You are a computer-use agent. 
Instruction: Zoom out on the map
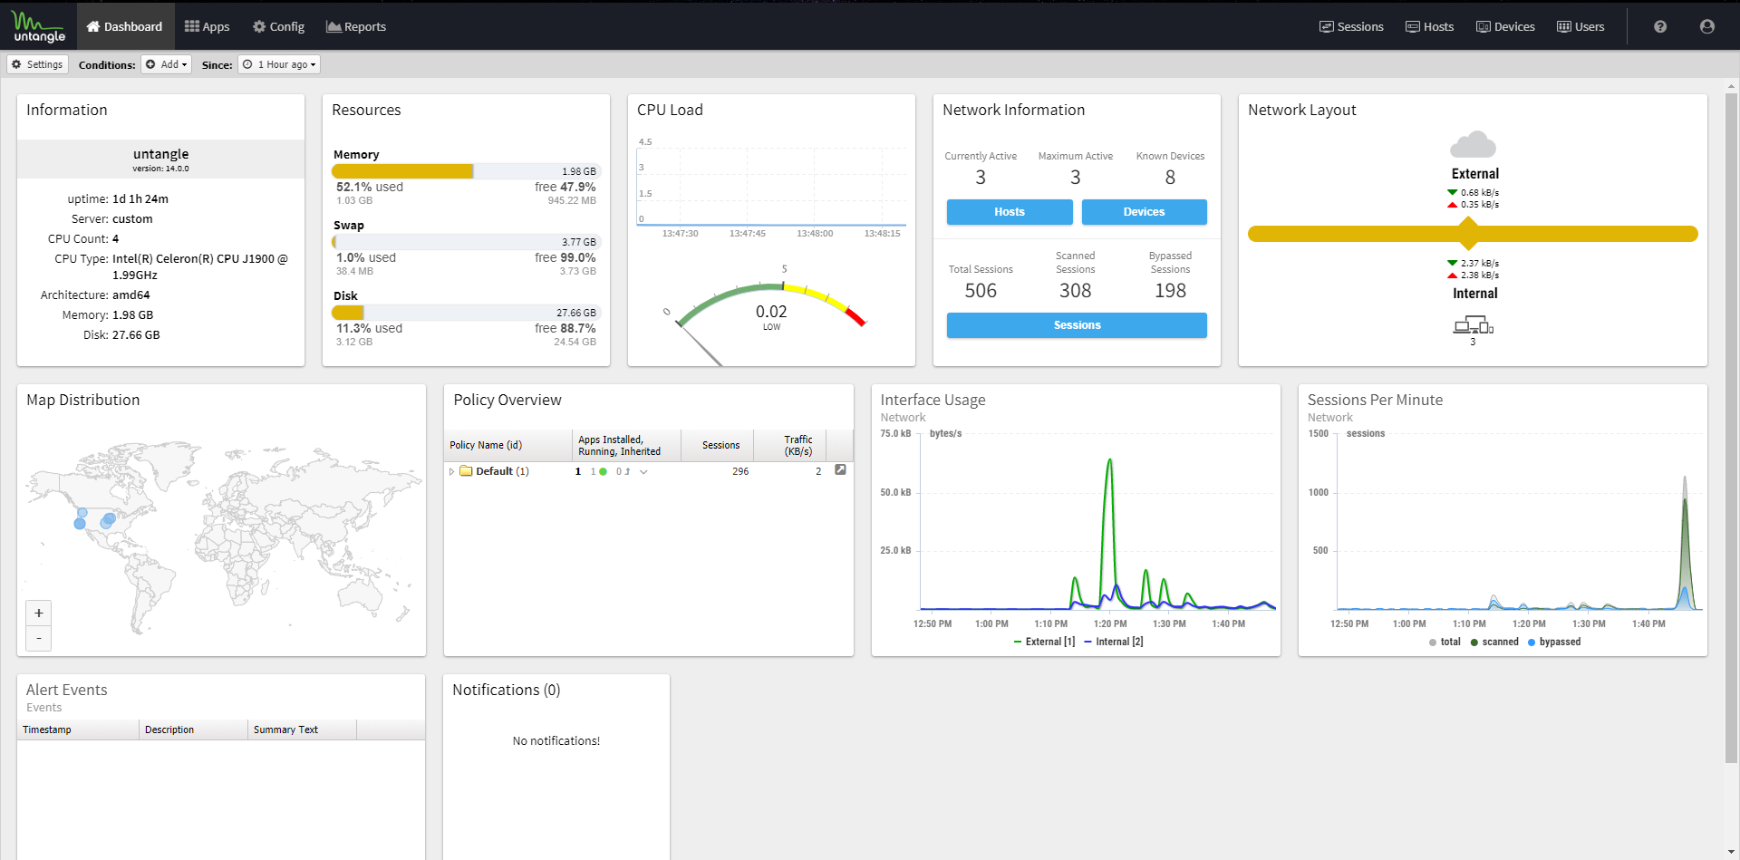click(39, 638)
